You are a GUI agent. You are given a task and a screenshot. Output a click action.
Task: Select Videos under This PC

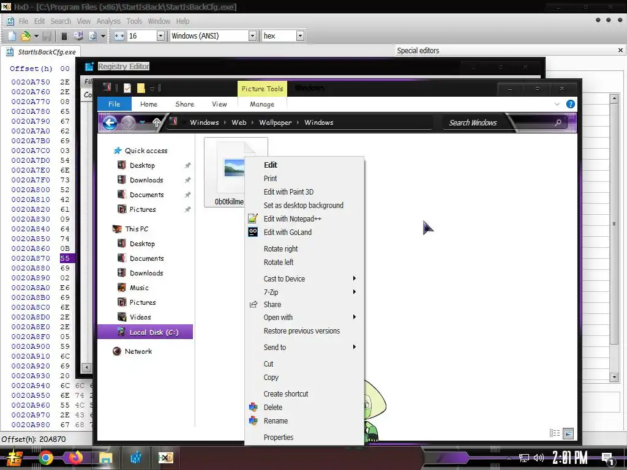point(140,317)
